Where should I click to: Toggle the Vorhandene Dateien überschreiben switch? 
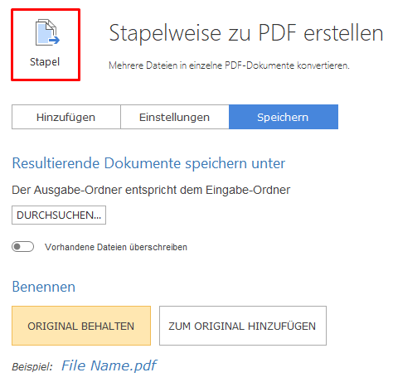(x=22, y=247)
